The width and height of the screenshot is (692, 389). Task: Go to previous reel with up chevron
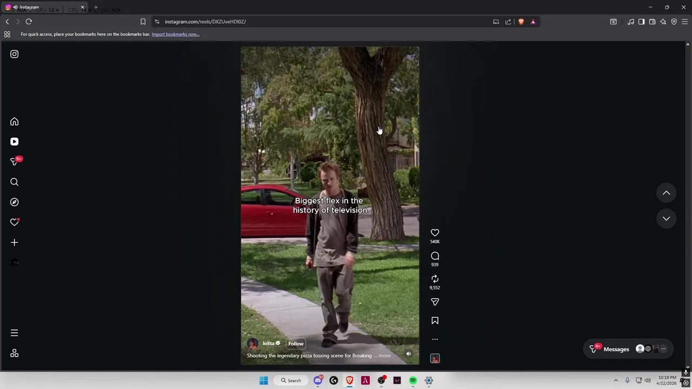[x=666, y=193]
